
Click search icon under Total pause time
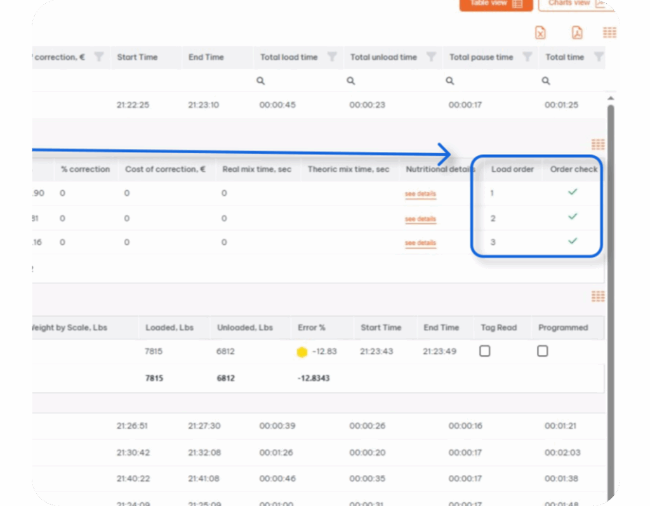point(450,81)
